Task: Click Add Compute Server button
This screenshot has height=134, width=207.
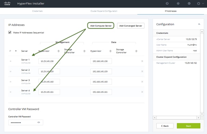Action: tap(101, 26)
